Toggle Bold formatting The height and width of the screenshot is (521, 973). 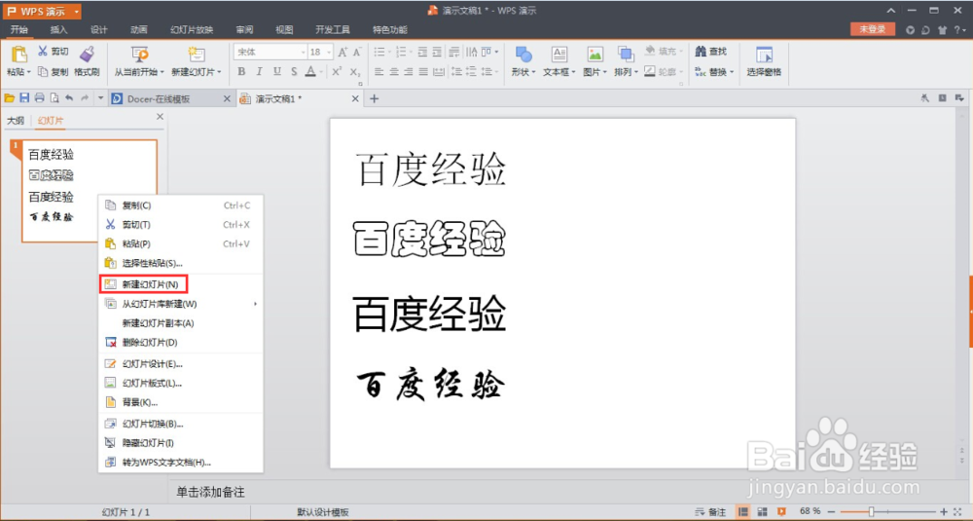[241, 72]
